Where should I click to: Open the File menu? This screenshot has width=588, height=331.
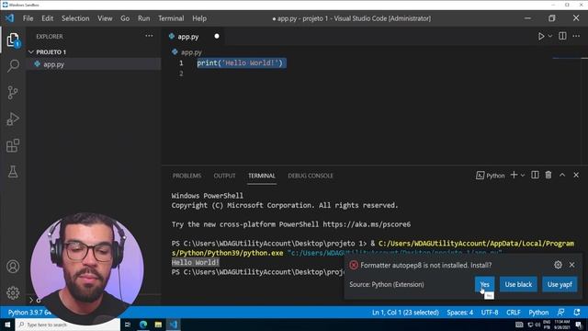tap(28, 18)
